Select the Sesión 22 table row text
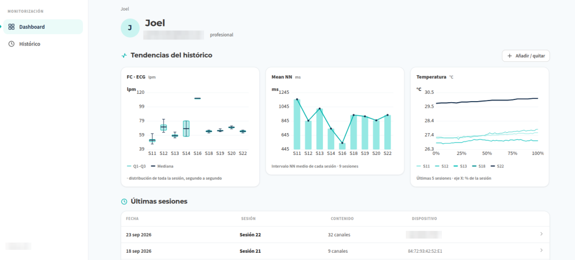Viewport: 575px width, 260px height. (250, 235)
